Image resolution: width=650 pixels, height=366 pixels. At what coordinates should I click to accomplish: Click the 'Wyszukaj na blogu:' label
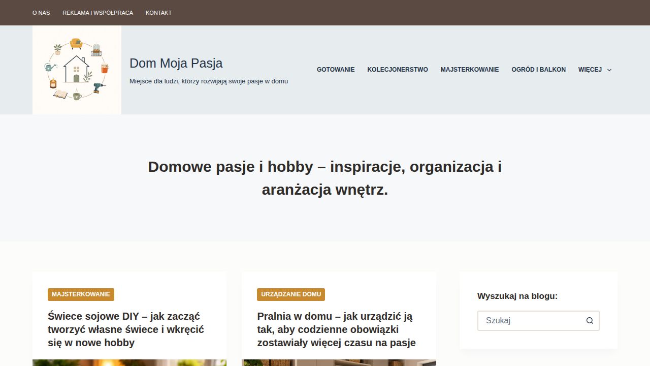[517, 296]
